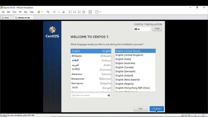Choose English (United Kingdom) locale

point(135,55)
